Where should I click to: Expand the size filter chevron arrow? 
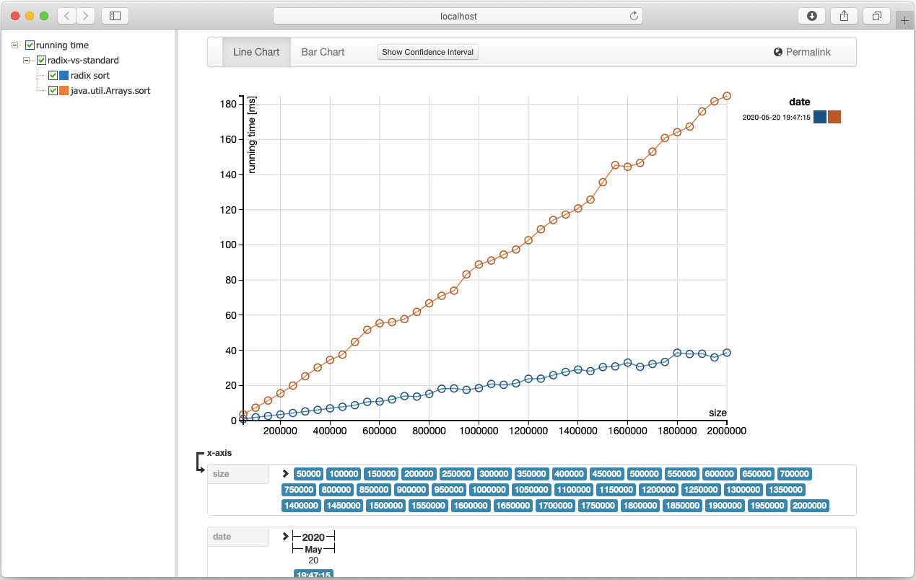286,474
